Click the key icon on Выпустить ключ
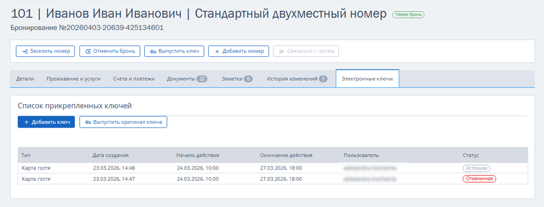The width and height of the screenshot is (544, 207). coord(153,51)
